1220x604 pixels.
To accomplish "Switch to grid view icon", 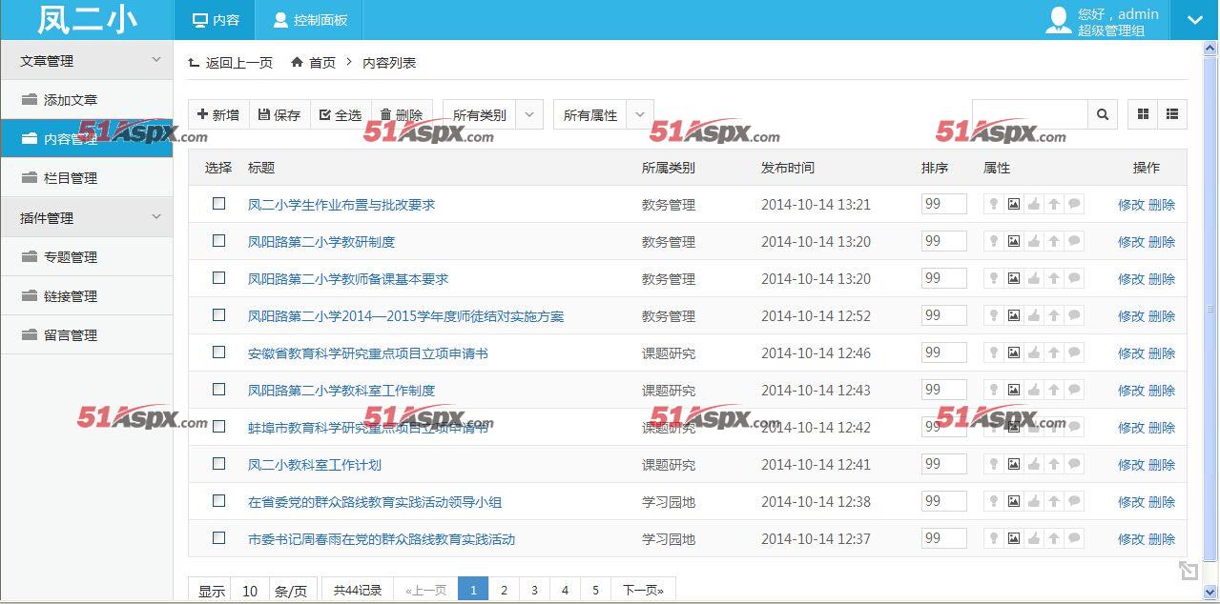I will point(1143,114).
